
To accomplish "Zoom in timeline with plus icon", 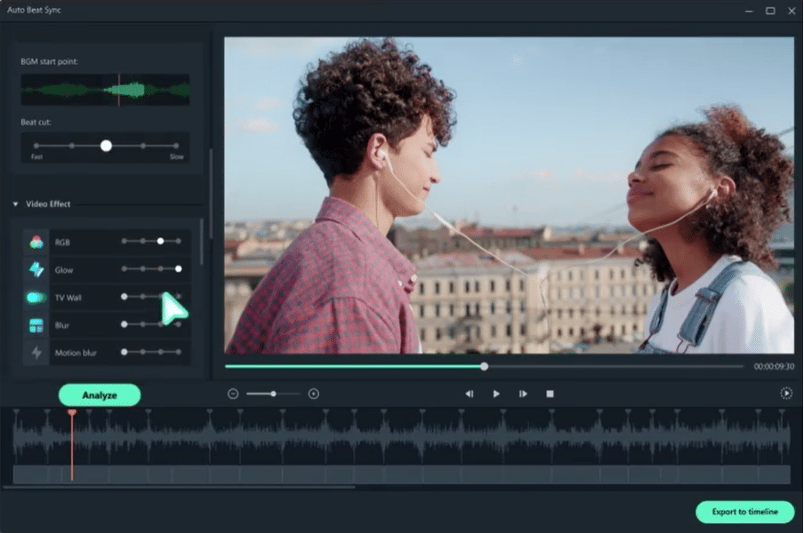I will [314, 394].
